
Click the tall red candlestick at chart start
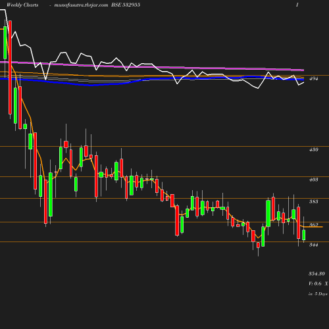point(10,67)
